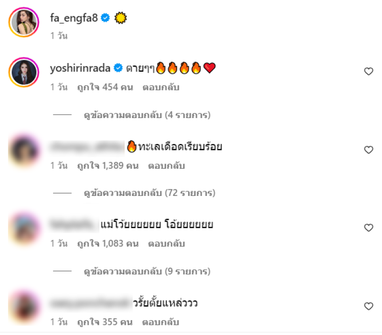Click the sun emoji beside fa_engfa8
Screen dimensions: 382x335
pyautogui.click(x=120, y=18)
